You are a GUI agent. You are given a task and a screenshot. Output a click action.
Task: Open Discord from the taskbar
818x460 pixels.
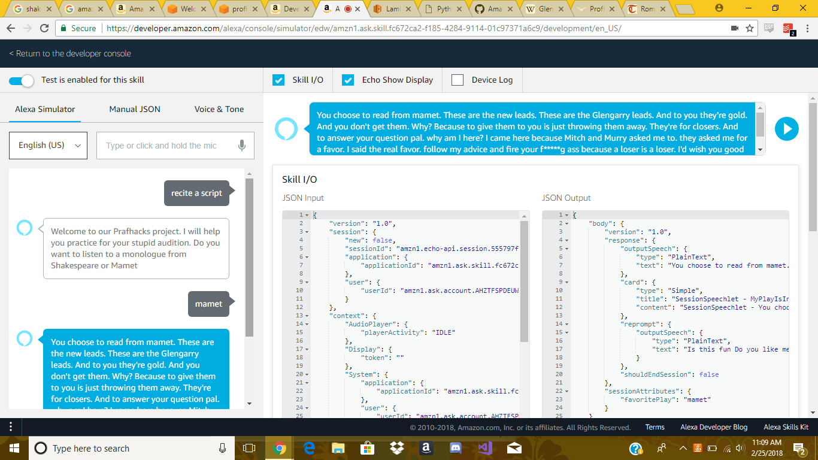455,448
